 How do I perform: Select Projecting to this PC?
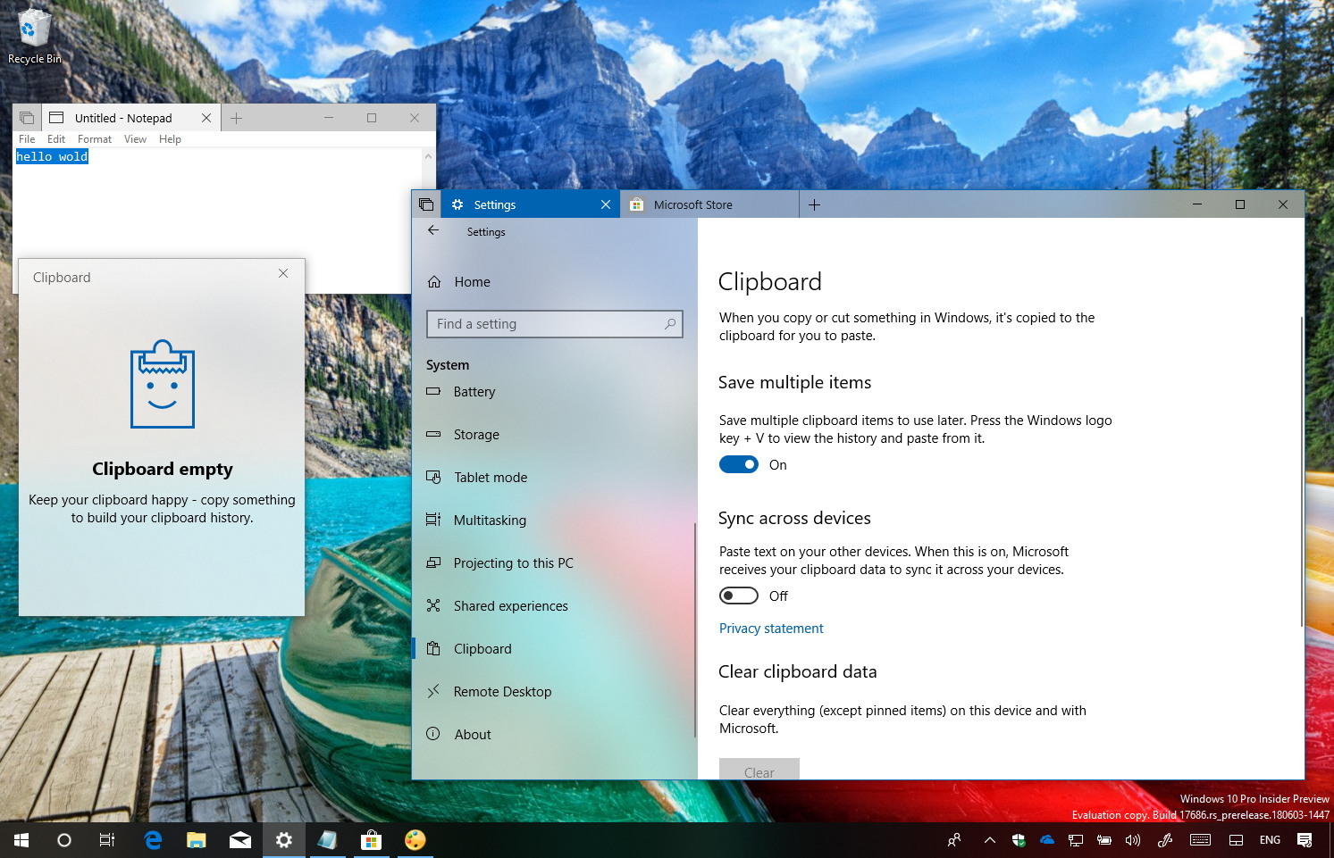[513, 563]
